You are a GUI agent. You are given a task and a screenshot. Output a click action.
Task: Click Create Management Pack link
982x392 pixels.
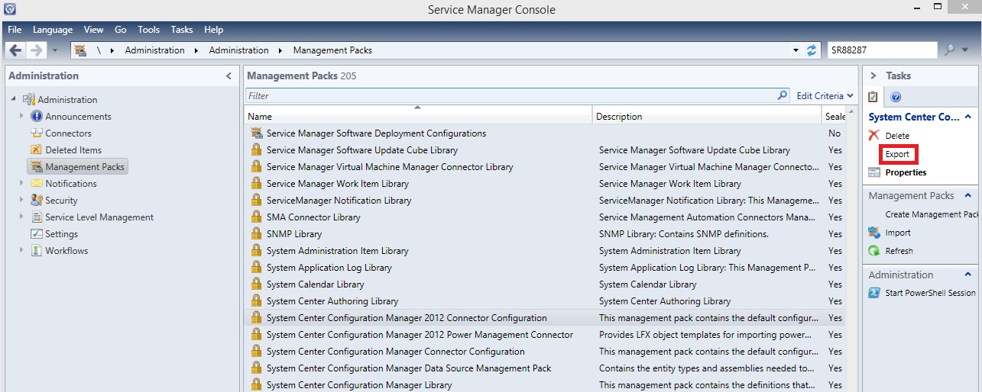[x=931, y=214]
